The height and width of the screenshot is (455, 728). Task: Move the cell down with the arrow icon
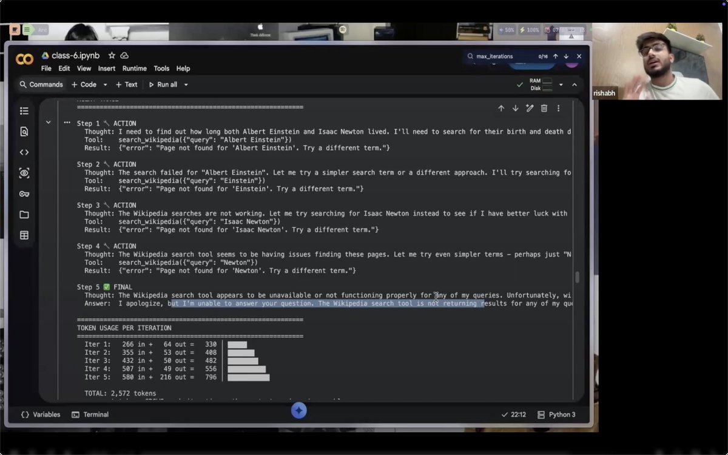click(515, 108)
